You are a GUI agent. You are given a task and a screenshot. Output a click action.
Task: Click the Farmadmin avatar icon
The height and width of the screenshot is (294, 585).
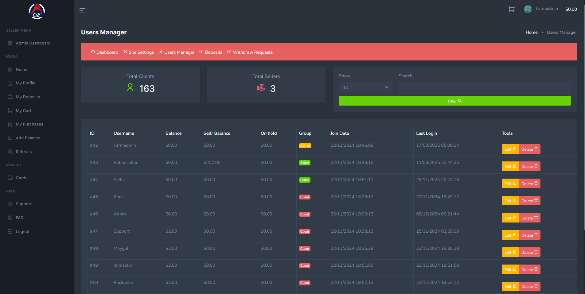tap(528, 9)
